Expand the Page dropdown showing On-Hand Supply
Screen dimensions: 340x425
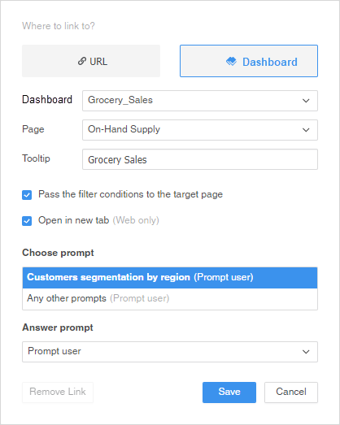[x=200, y=130]
